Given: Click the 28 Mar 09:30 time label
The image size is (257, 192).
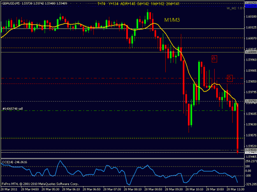Looking at the screenshot, I should (174, 190).
